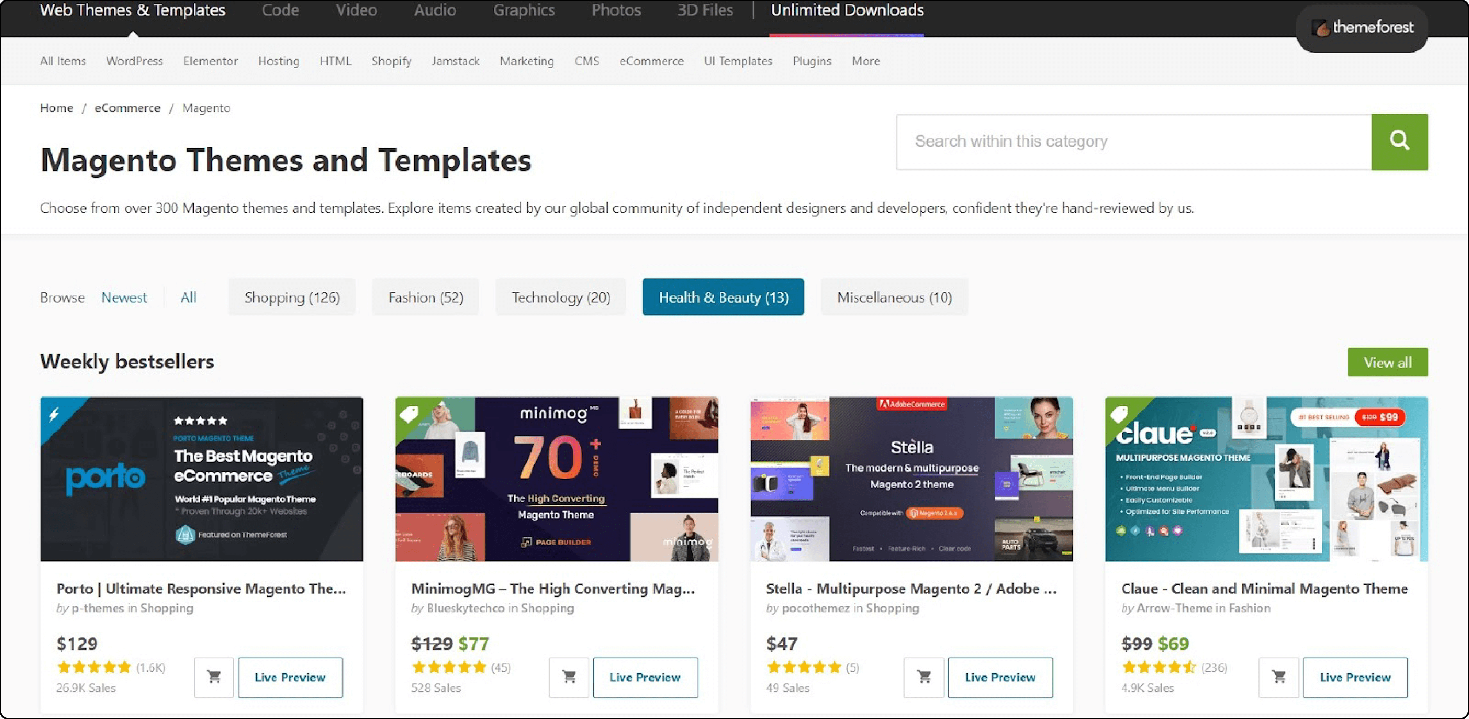Open HTML category
This screenshot has width=1469, height=719.
coord(335,61)
